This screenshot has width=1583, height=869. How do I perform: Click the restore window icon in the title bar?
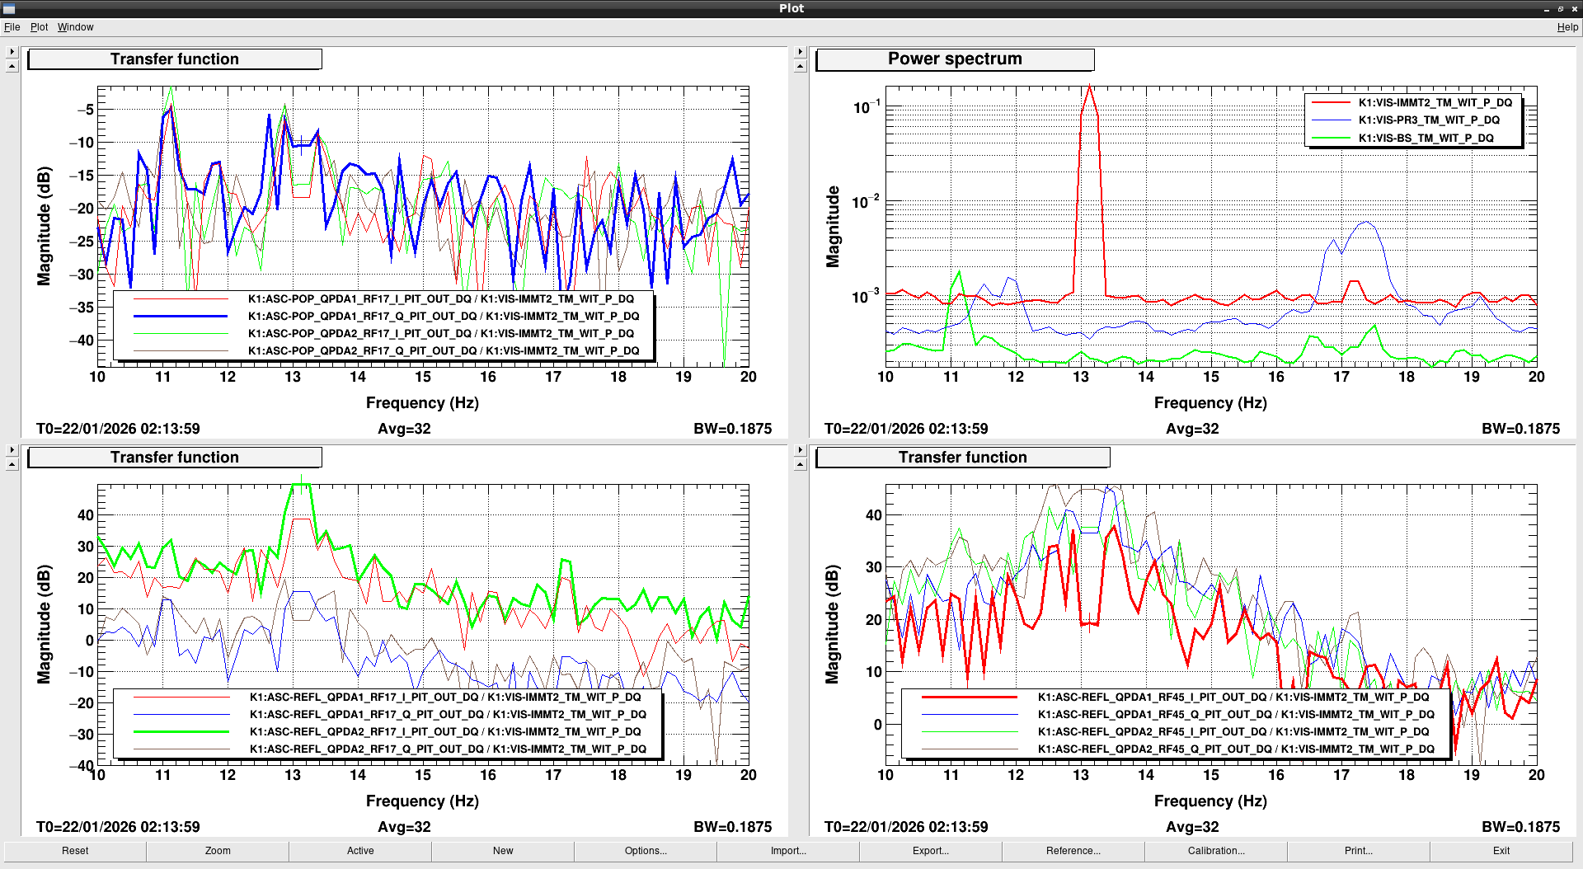pos(1560,8)
